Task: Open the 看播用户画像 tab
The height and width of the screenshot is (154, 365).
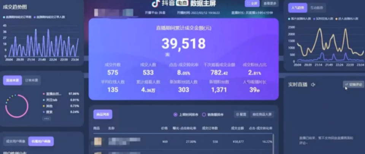Action: (41, 141)
